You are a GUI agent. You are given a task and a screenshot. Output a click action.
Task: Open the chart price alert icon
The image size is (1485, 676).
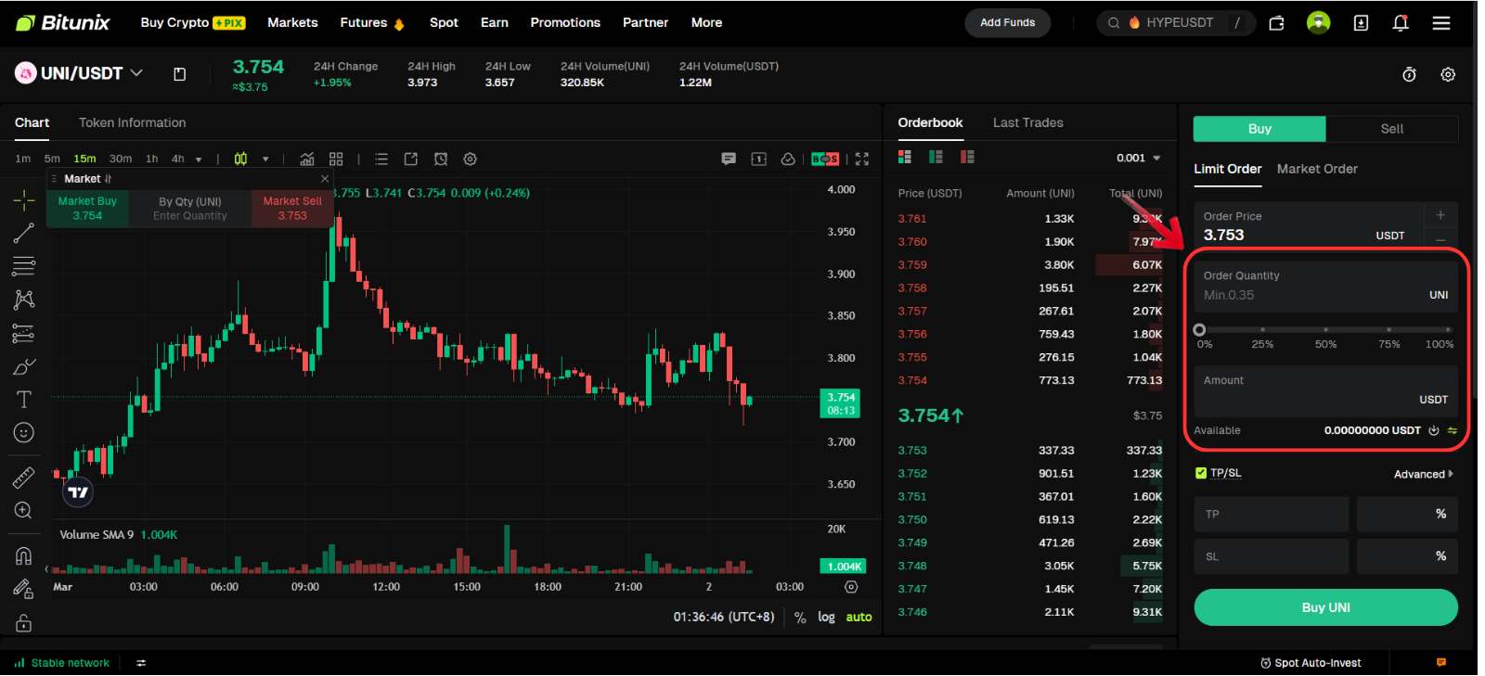tap(441, 159)
